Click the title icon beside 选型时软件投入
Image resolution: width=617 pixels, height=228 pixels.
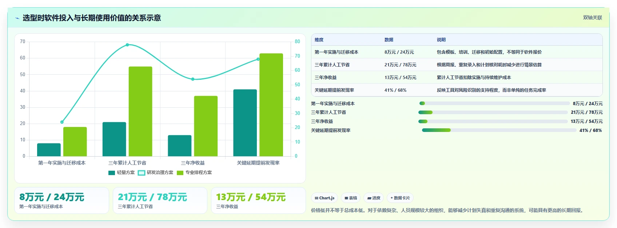tap(17, 18)
